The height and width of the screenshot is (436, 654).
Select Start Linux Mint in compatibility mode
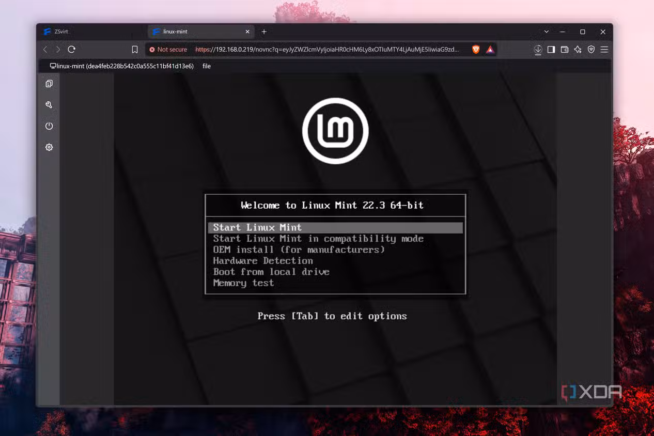[318, 239]
